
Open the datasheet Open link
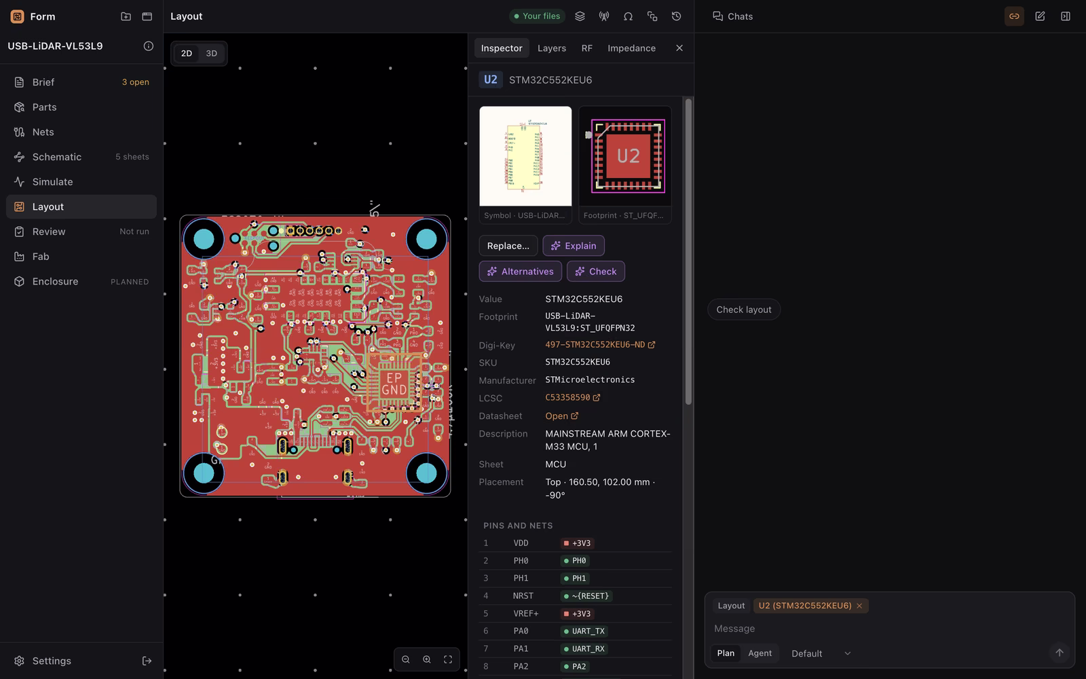point(562,416)
